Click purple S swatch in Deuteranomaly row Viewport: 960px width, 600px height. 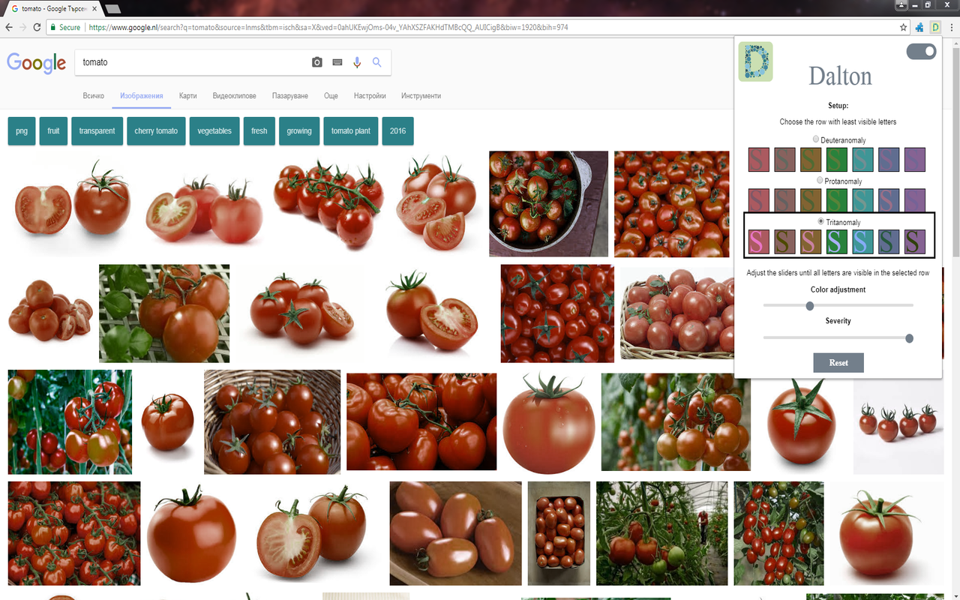[x=915, y=159]
